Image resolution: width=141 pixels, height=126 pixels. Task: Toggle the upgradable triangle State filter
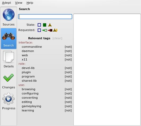point(50,25)
